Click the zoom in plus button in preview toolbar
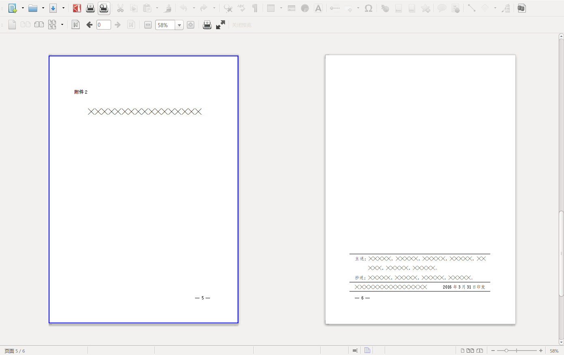Viewport: 564px width, 355px height. pyautogui.click(x=191, y=25)
